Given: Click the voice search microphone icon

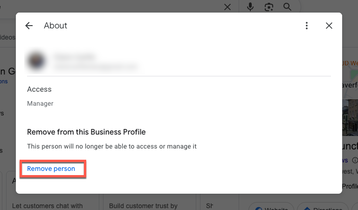Looking at the screenshot, I should 251,7.
